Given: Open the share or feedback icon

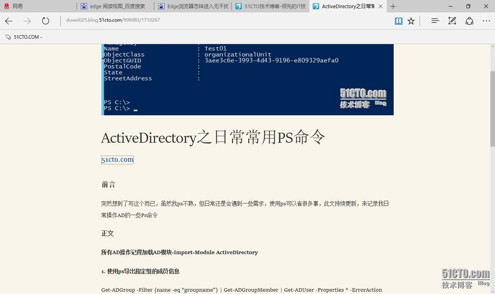Looking at the screenshot, I should [x=469, y=21].
